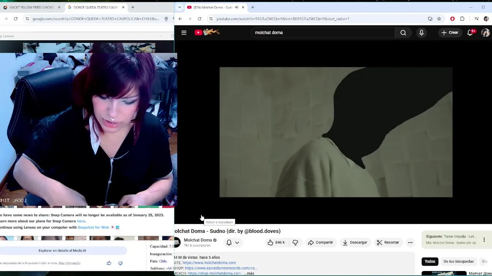Click Explorar en detalle el Modo IA
The image size is (492, 276).
pos(62,250)
